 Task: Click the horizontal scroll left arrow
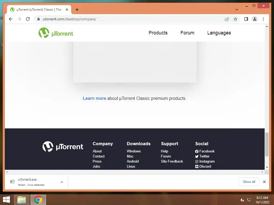point(7,172)
